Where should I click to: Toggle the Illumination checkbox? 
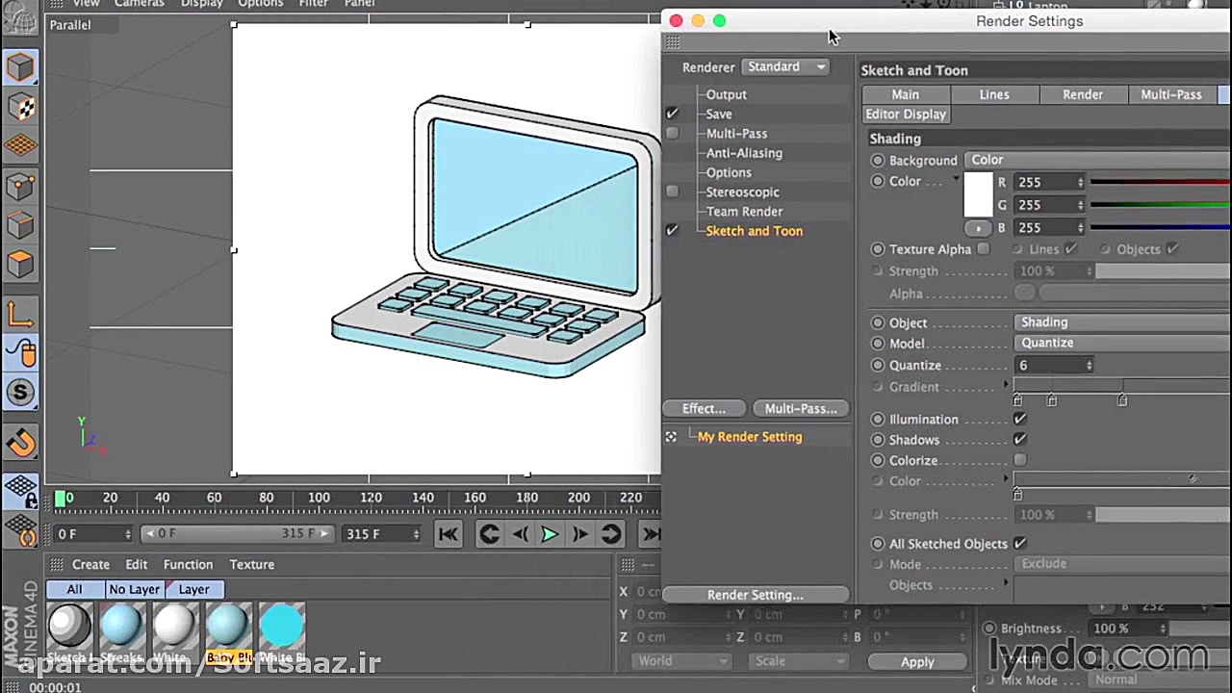(1020, 420)
